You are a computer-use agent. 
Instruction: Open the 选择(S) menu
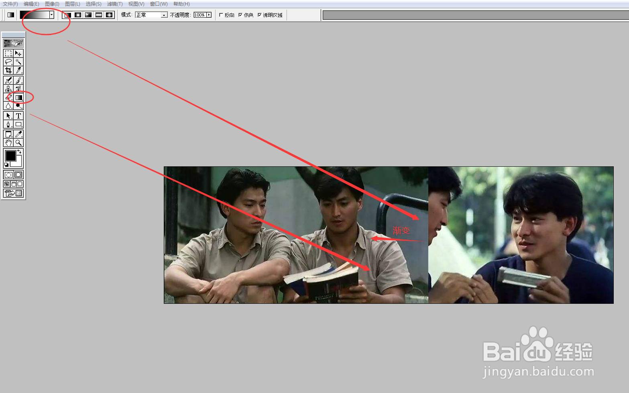pos(94,4)
